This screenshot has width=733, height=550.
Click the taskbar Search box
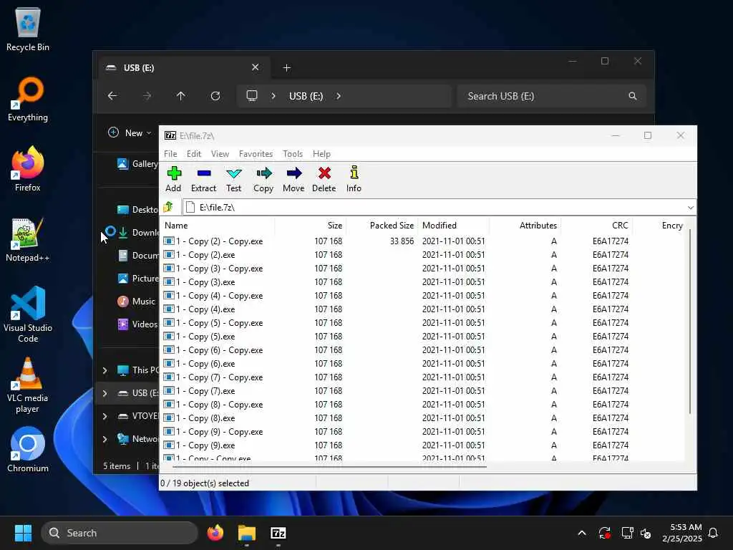pyautogui.click(x=120, y=533)
